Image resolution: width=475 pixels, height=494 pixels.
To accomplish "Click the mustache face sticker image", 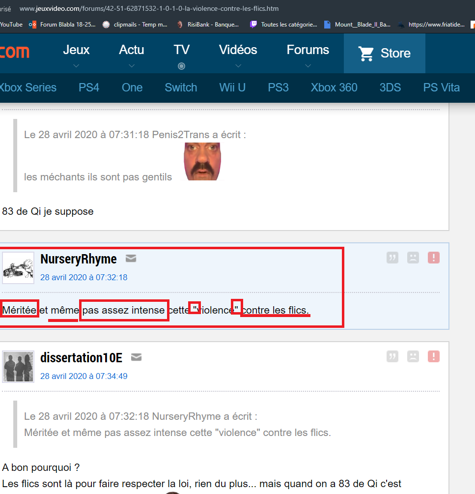I will [202, 161].
